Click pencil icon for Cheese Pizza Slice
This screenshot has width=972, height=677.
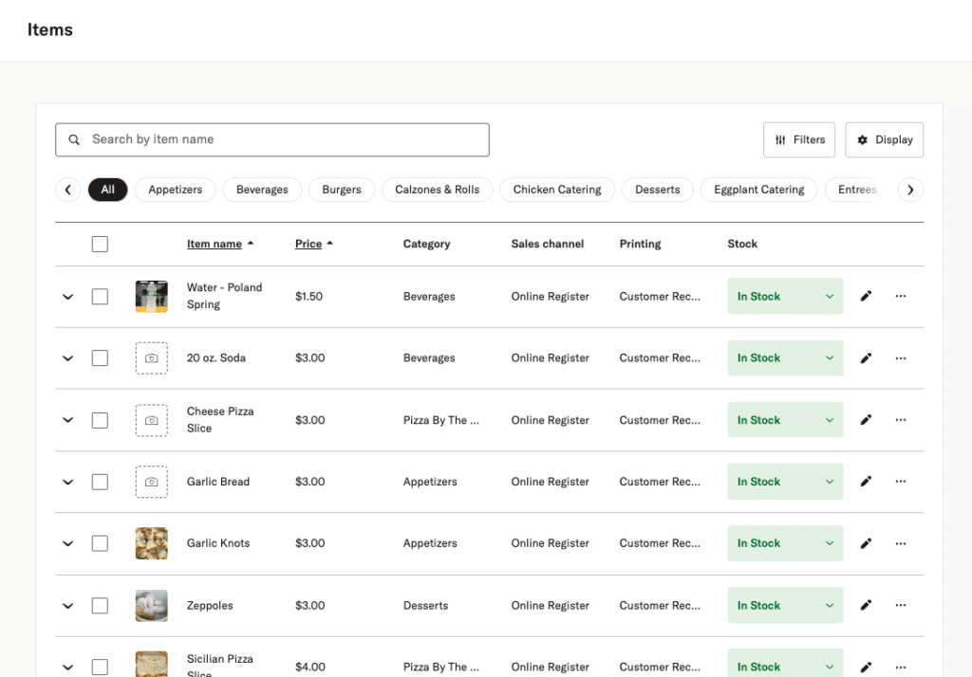[866, 420]
